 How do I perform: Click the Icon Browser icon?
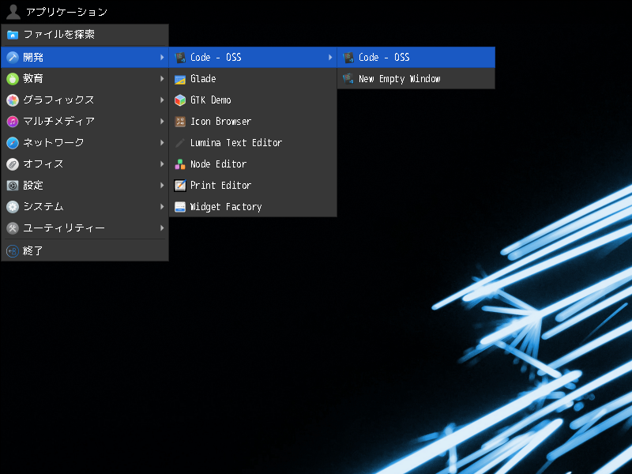click(x=180, y=122)
